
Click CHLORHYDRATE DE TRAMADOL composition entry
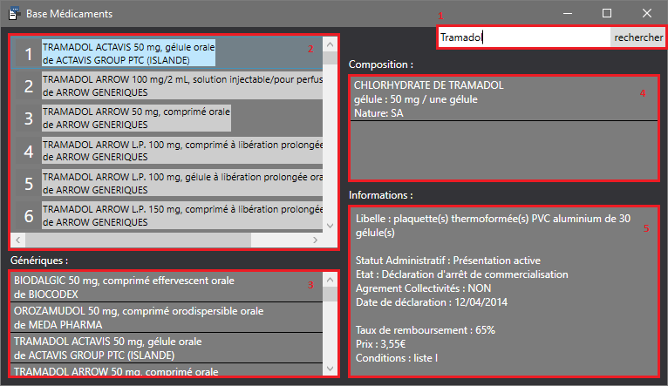504,99
